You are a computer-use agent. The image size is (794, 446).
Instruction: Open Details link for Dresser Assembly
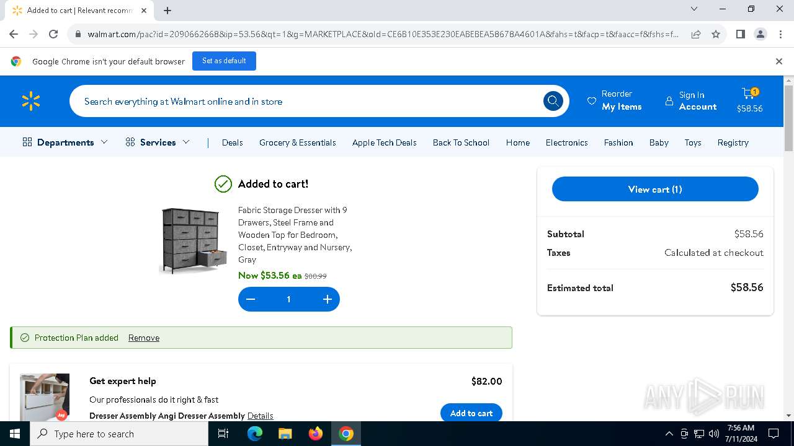pyautogui.click(x=261, y=416)
